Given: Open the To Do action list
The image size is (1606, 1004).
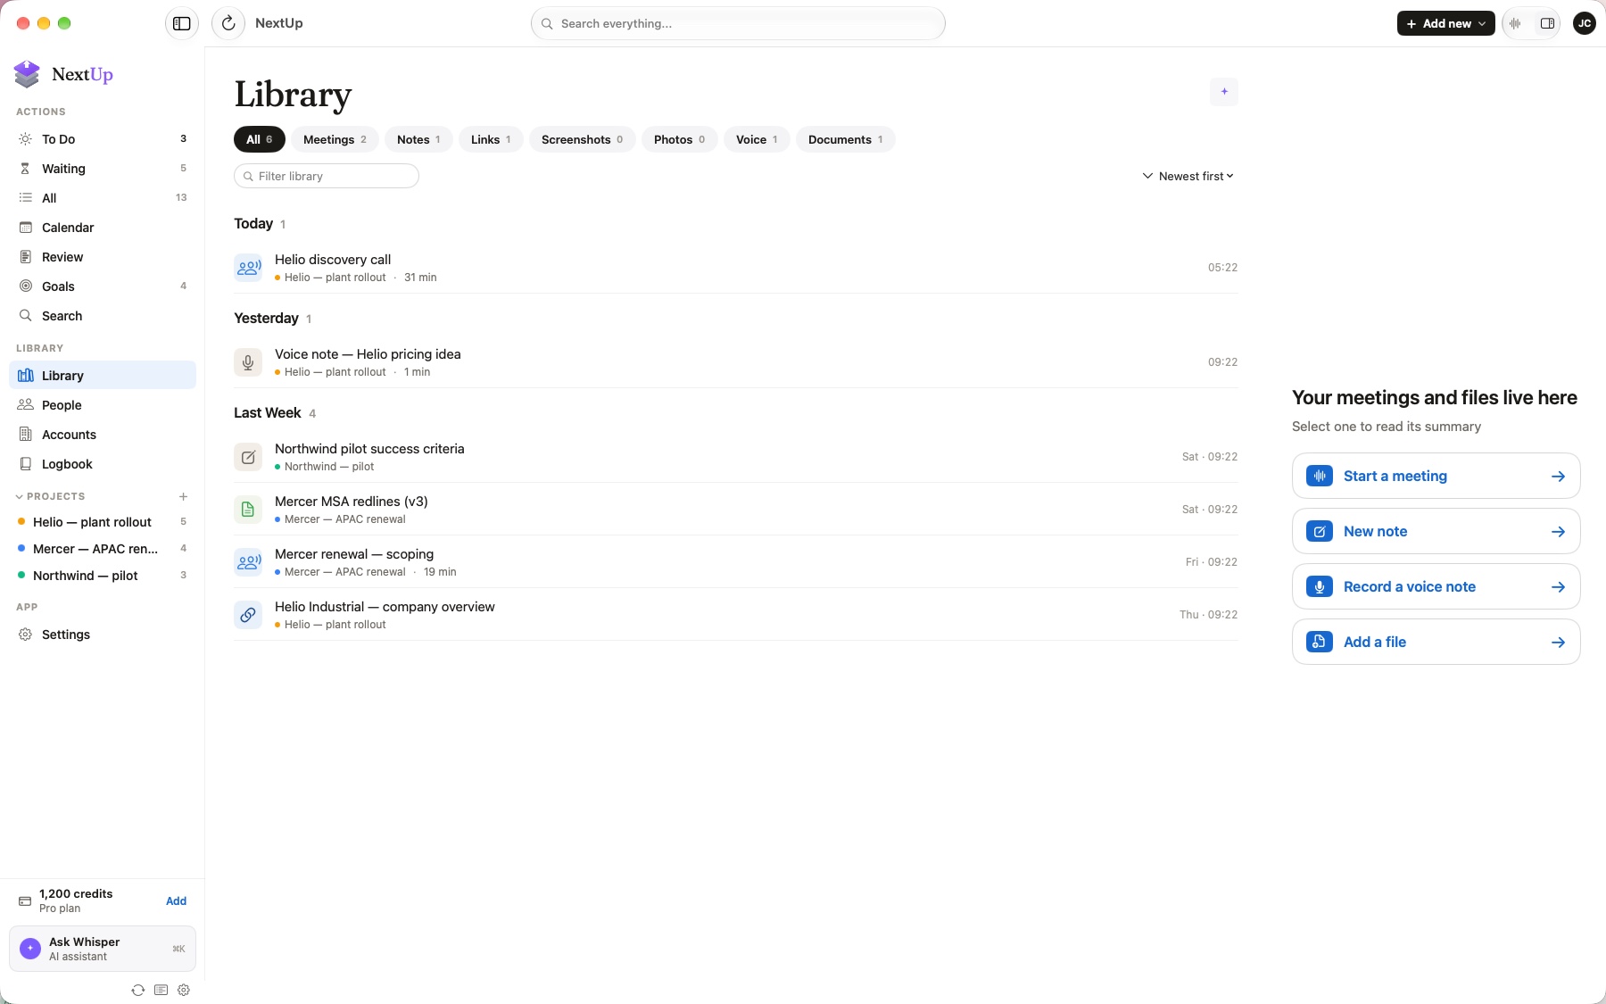Looking at the screenshot, I should tap(103, 139).
